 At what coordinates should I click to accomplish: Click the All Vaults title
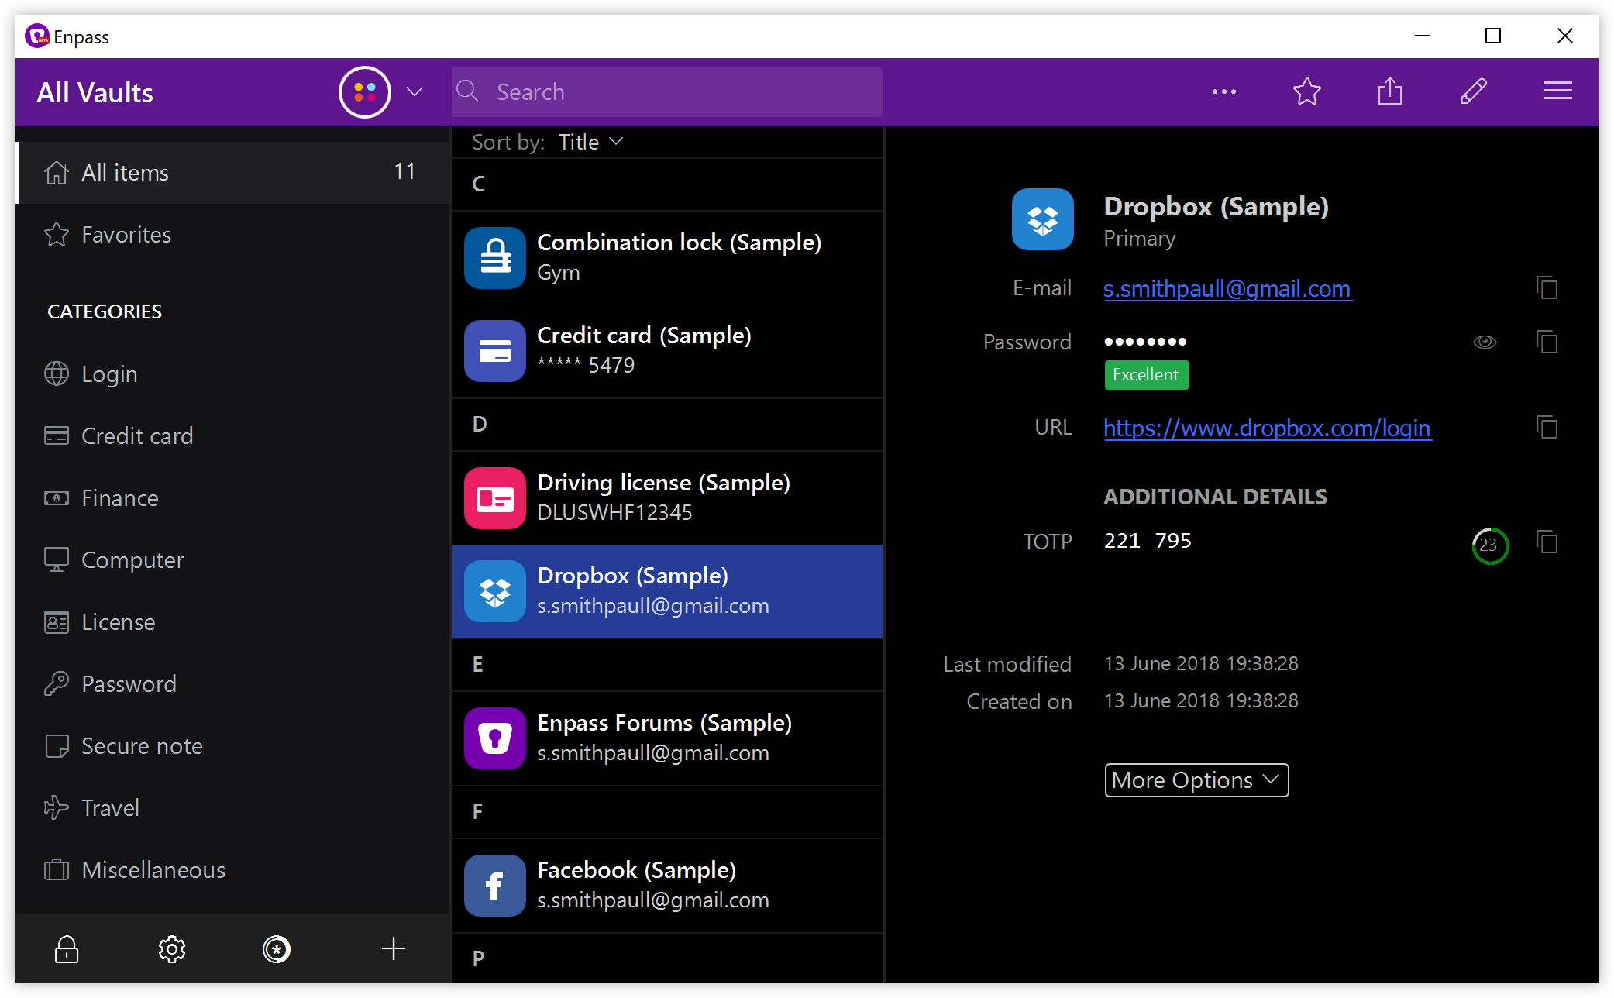(95, 93)
